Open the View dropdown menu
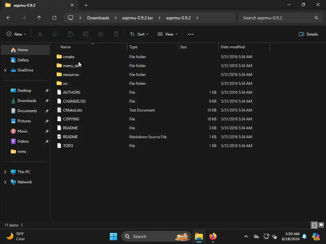 tap(167, 34)
